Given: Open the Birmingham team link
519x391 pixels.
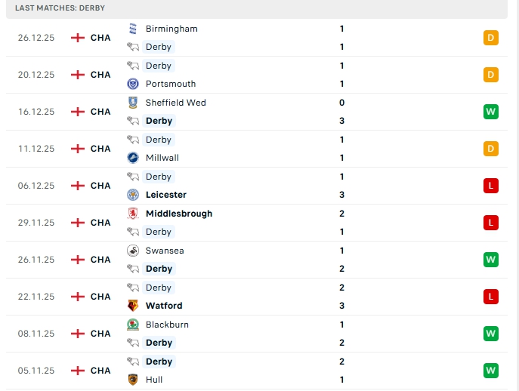Looking at the screenshot, I should 171,29.
